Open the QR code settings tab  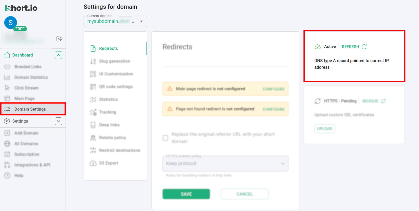[116, 87]
